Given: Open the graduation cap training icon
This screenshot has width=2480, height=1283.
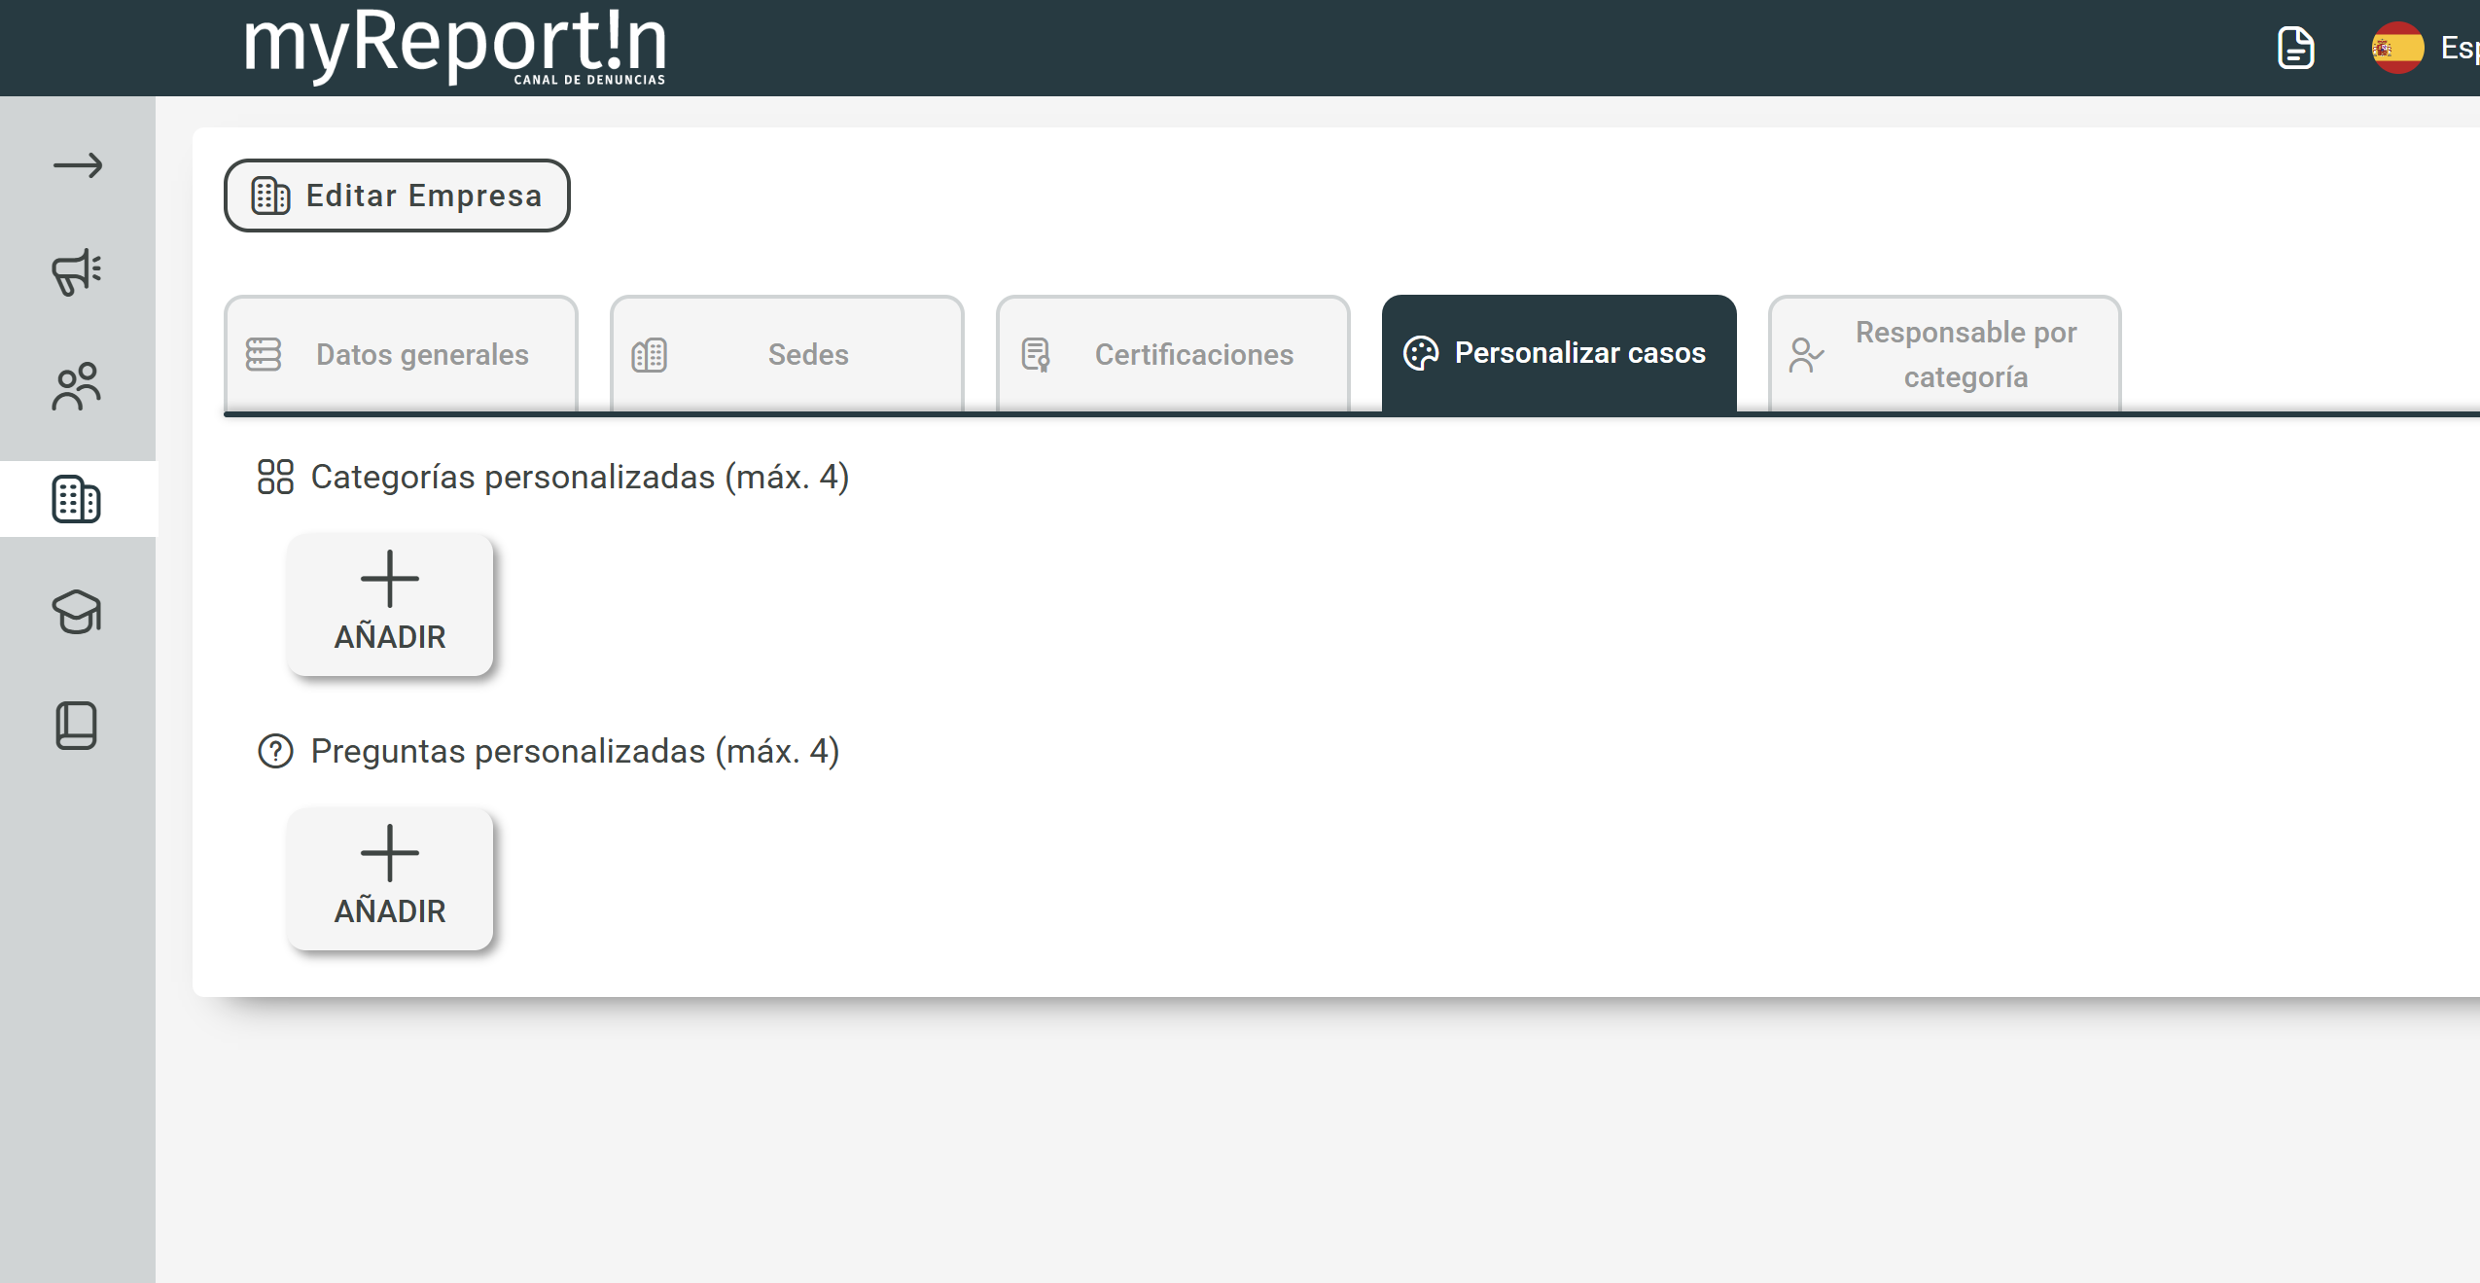Looking at the screenshot, I should click(77, 612).
